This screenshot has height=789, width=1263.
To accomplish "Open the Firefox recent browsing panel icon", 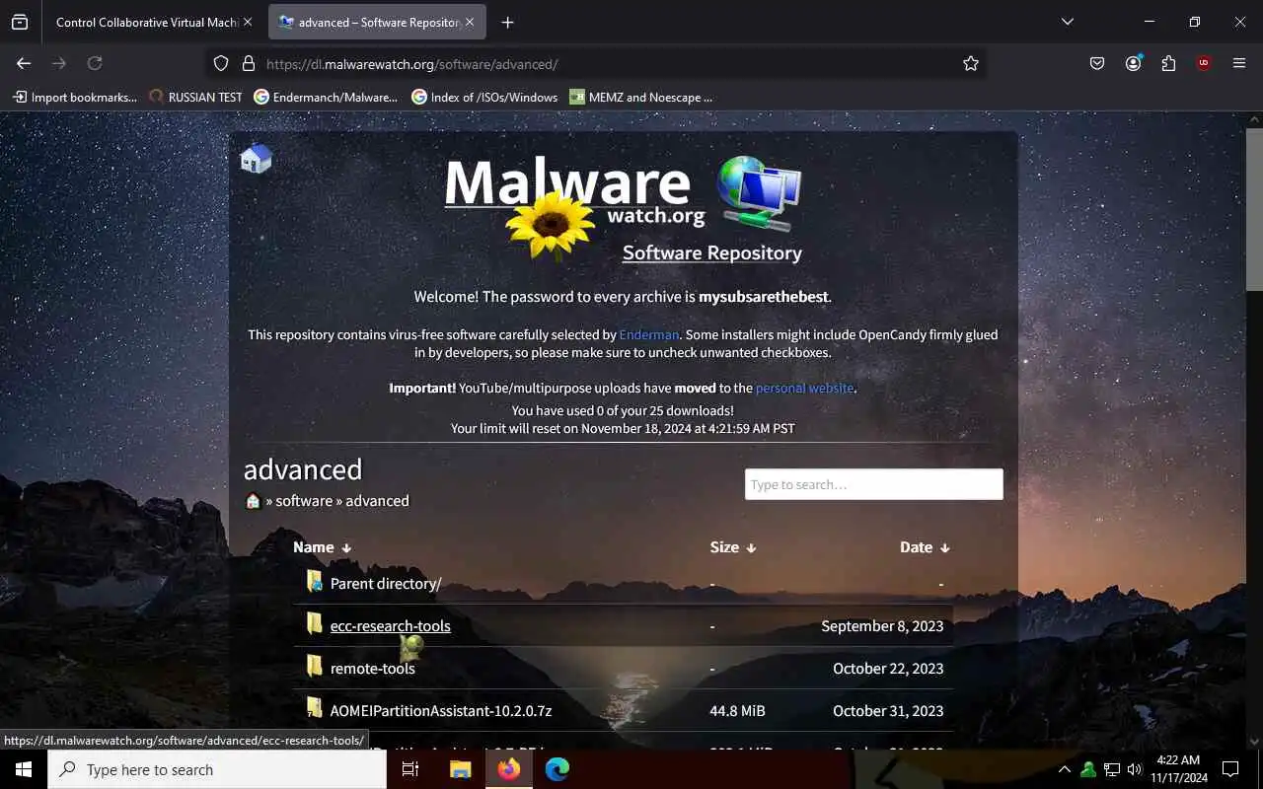I will [x=20, y=22].
